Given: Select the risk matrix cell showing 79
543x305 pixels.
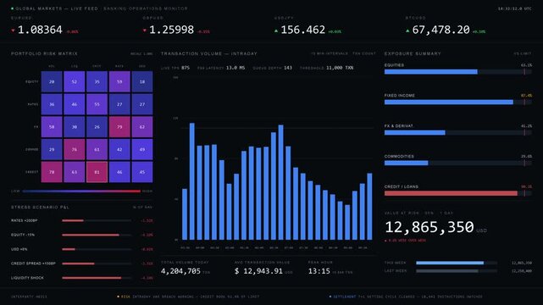Looking at the screenshot, I should pos(119,127).
